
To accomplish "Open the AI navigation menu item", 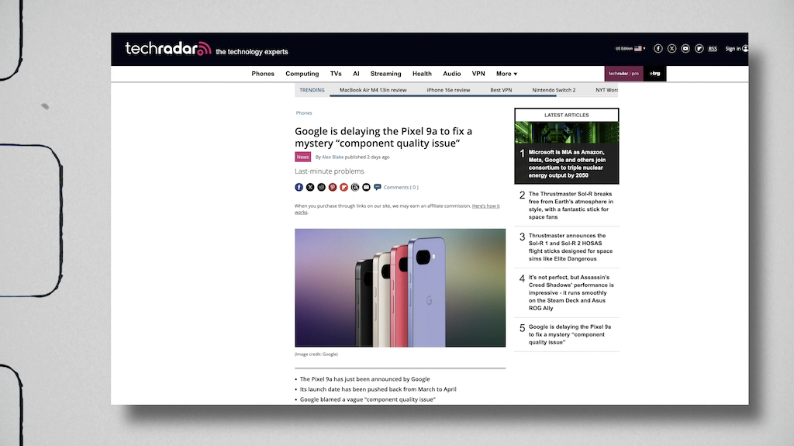I will tap(356, 74).
